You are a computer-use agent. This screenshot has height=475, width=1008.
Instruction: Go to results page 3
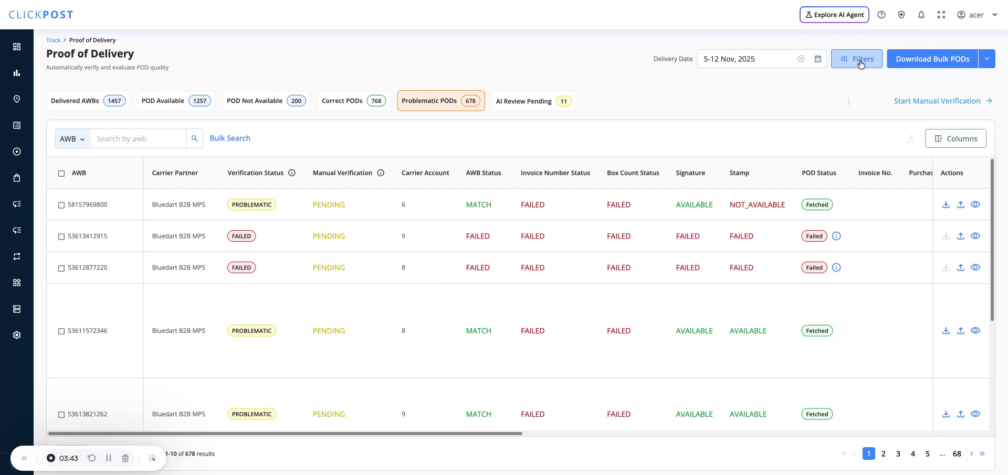(x=898, y=454)
